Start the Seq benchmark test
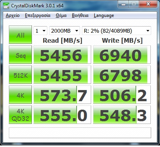 (x=20, y=55)
